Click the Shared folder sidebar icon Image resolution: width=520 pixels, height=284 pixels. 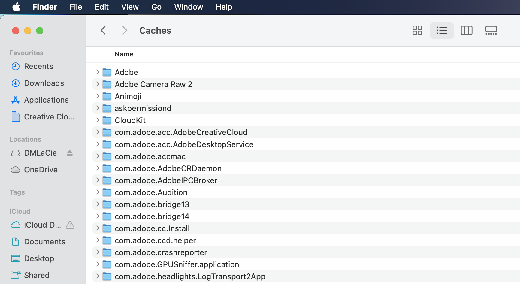tap(16, 275)
